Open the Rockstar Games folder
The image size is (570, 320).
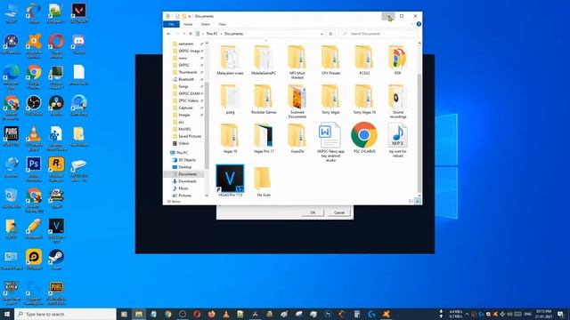pyautogui.click(x=264, y=100)
